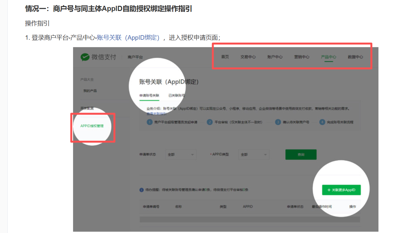Click the 开发配置 sidebar section
Image resolution: width=415 pixels, height=233 pixels.
87,108
